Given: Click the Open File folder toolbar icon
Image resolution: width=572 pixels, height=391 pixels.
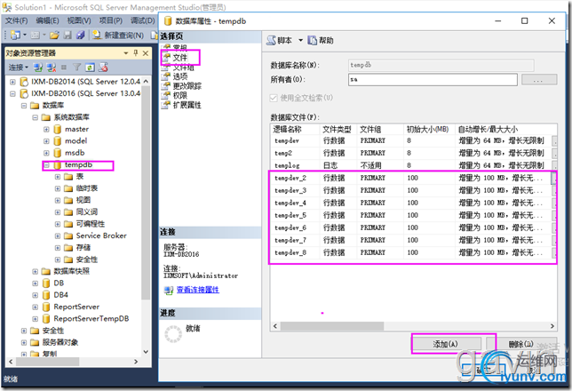Looking at the screenshot, I should 54,35.
